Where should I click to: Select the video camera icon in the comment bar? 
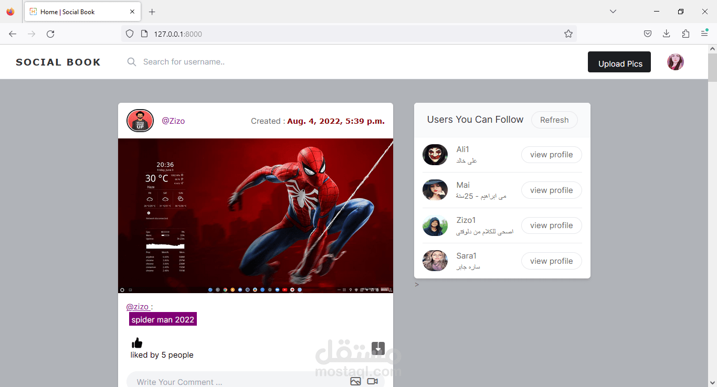click(x=373, y=381)
